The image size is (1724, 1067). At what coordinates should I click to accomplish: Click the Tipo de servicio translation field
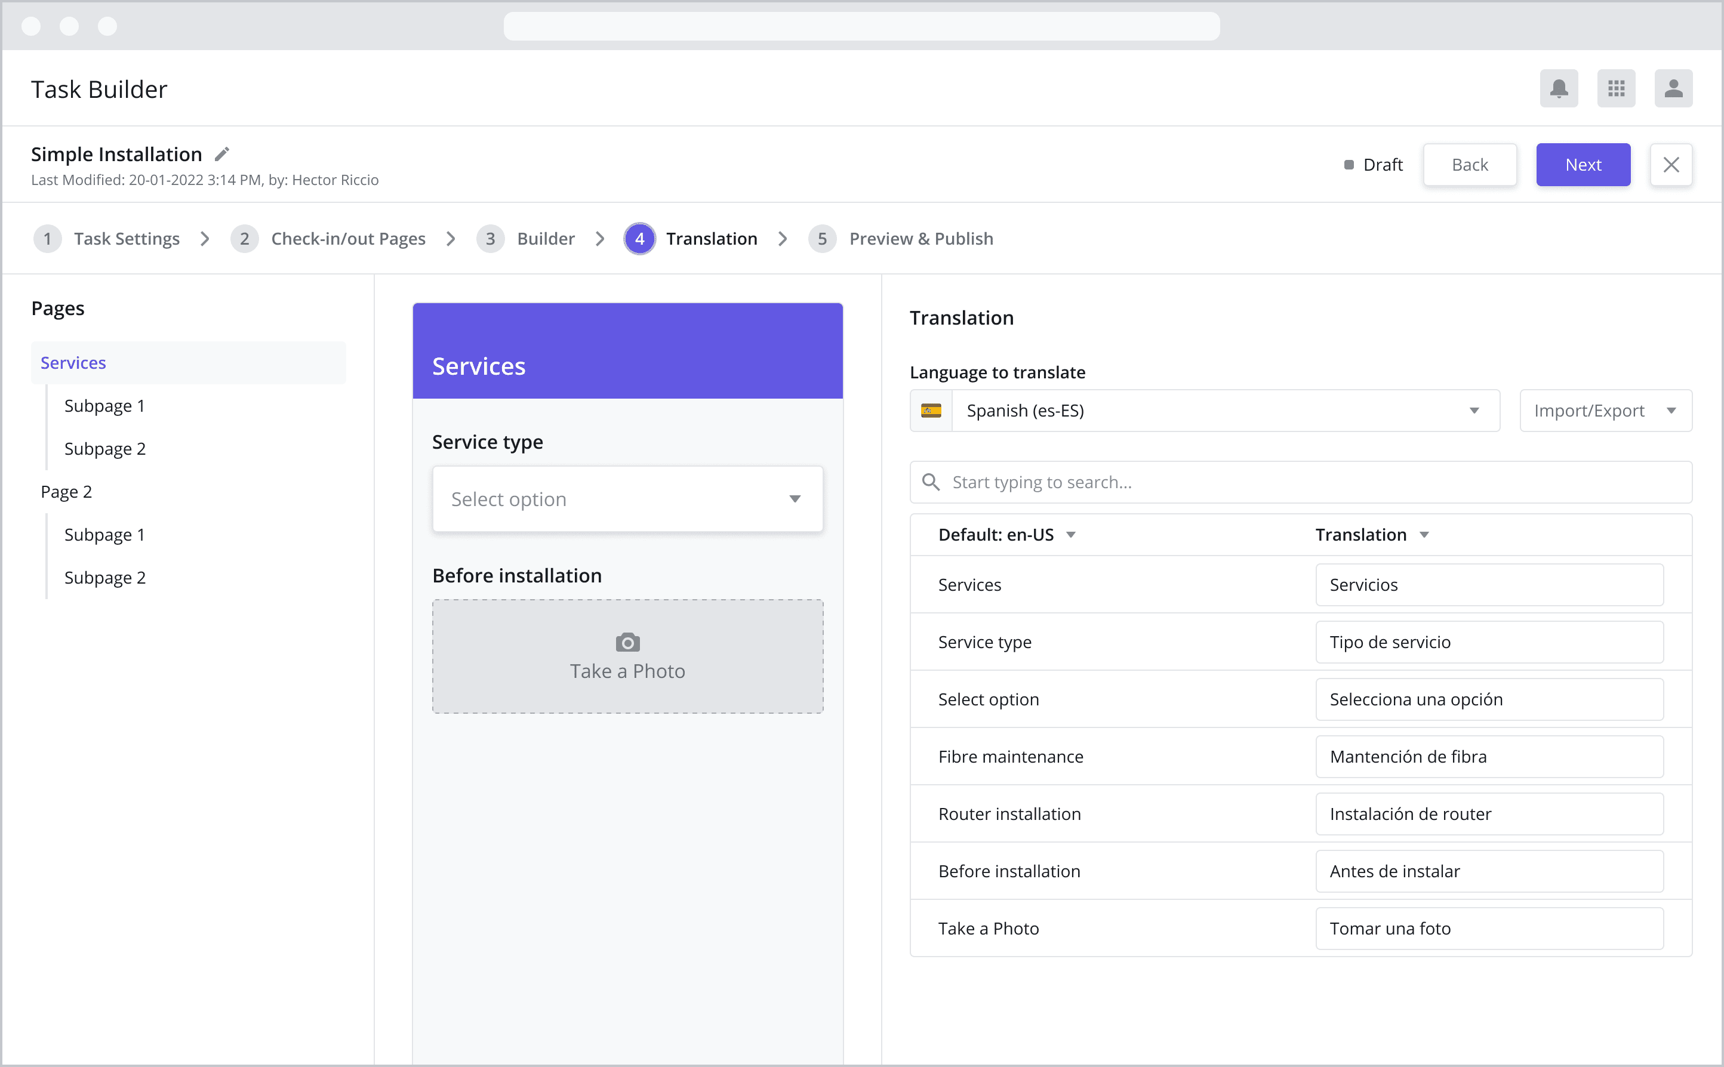tap(1488, 642)
